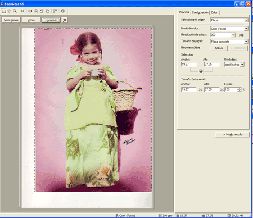Click the 'Tamaño de impresión' heading
The image size is (253, 218).
point(193,79)
